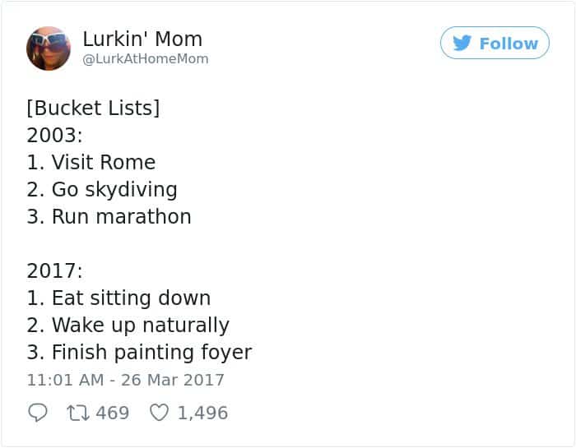The height and width of the screenshot is (448, 576).
Task: Click the reply speech bubble icon
Action: [38, 413]
